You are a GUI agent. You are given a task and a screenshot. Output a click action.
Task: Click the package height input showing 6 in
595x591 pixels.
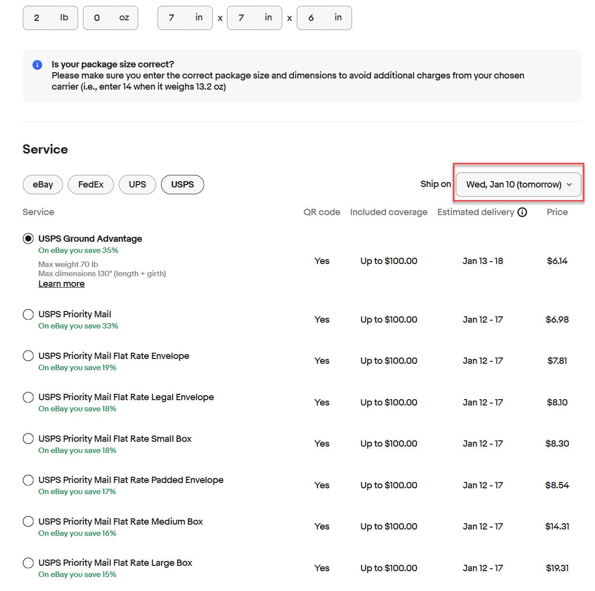(324, 18)
